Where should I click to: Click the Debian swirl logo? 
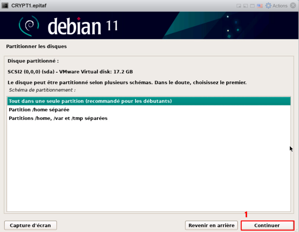tap(29, 25)
